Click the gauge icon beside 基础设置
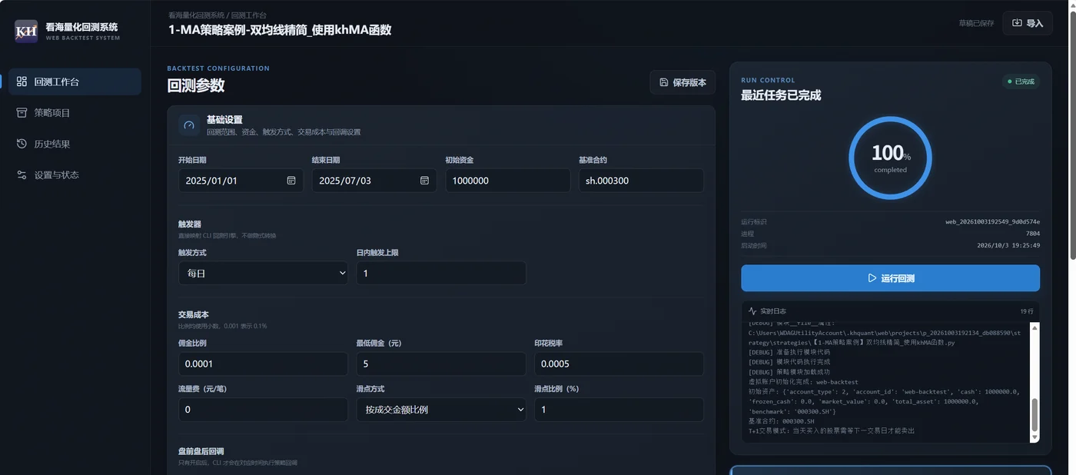Screen dimensions: 1076x475 pos(189,125)
